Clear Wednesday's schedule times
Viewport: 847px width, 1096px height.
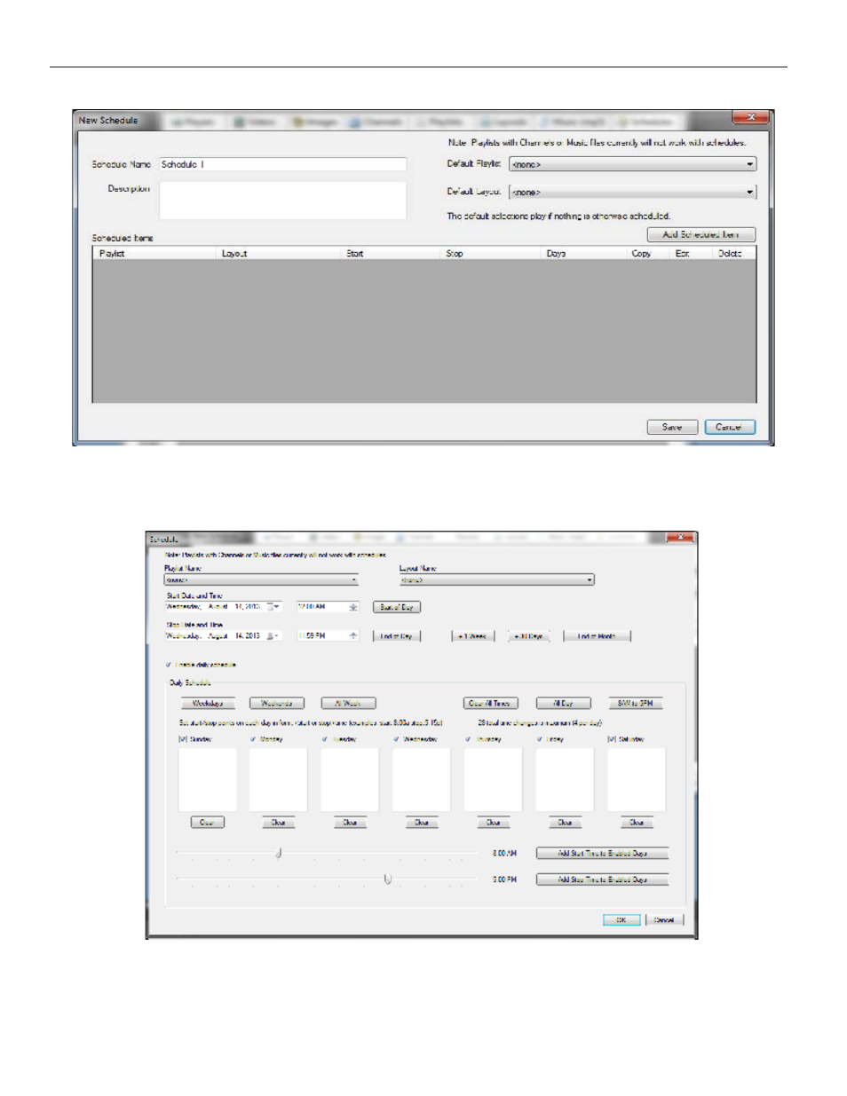[422, 823]
